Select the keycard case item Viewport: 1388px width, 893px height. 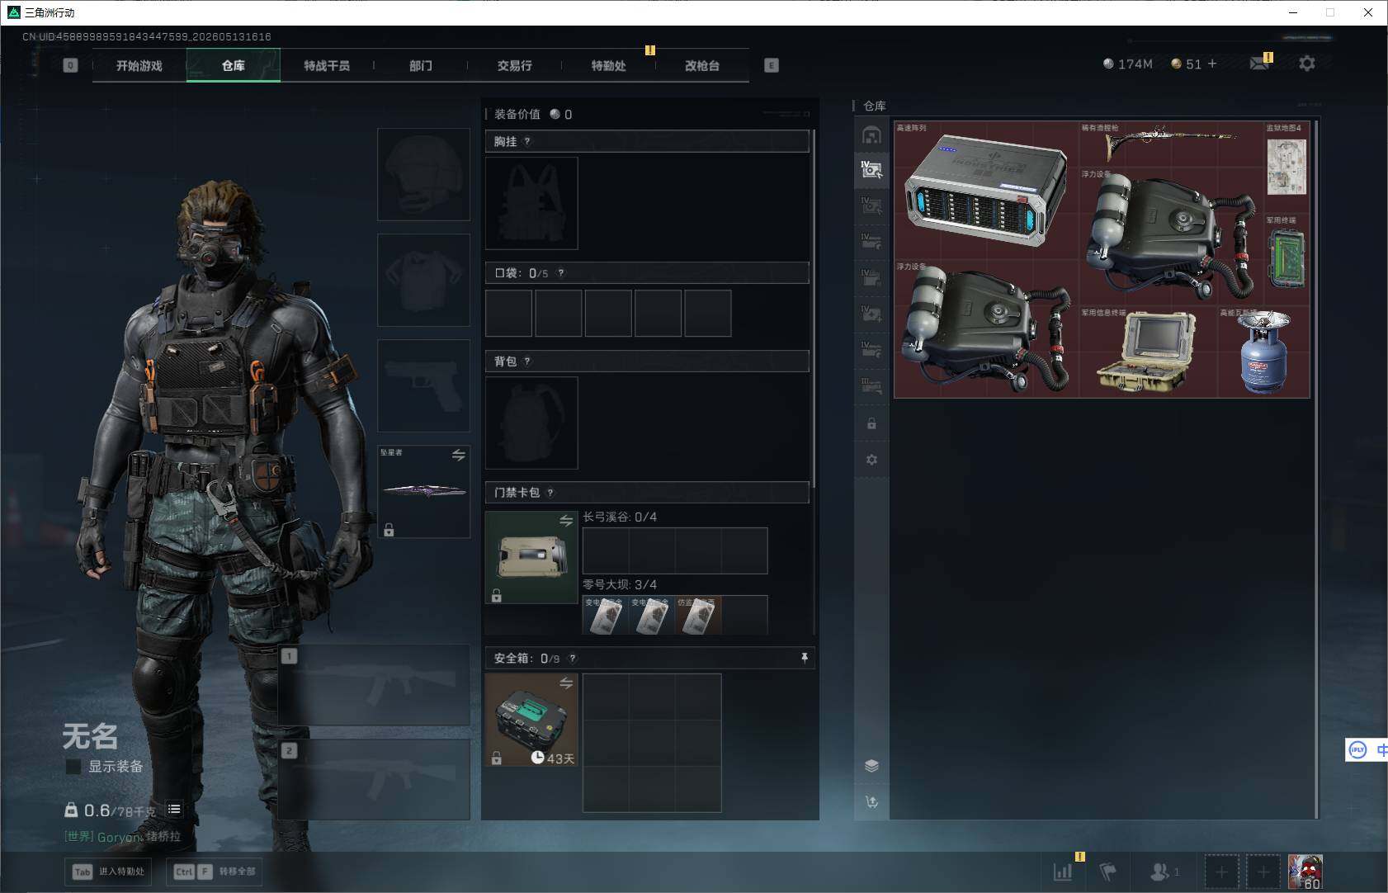(x=531, y=557)
